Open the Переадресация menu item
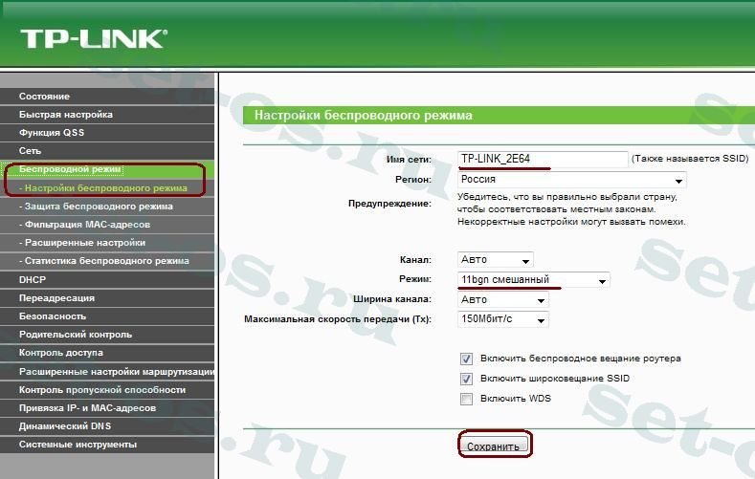This screenshot has width=755, height=479. [x=107, y=298]
